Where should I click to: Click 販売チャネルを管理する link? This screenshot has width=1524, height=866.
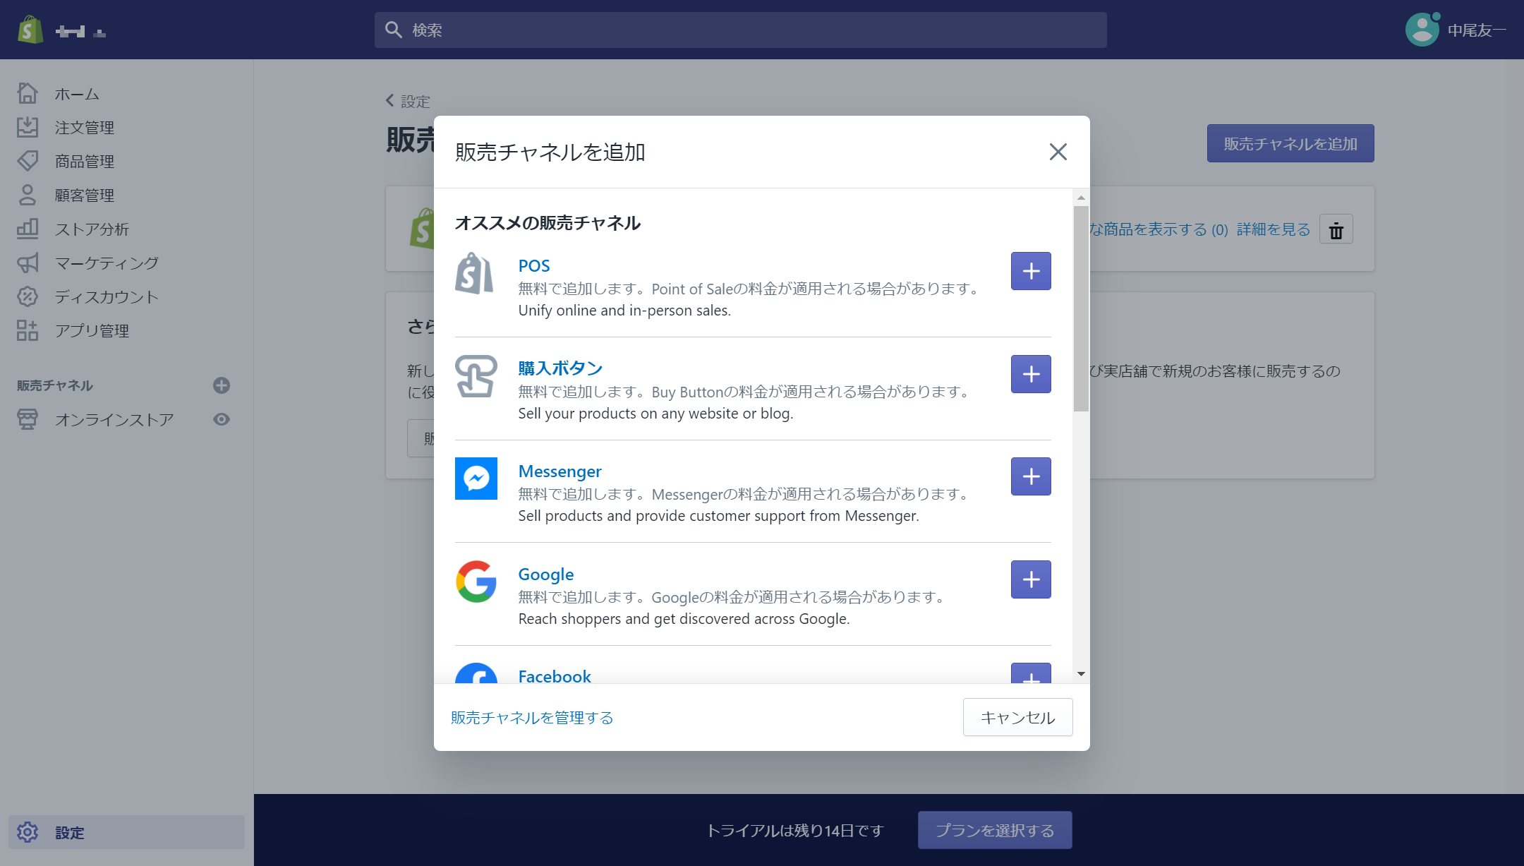[x=532, y=718]
